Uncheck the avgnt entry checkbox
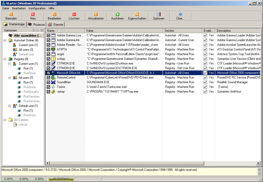This screenshot has height=182, width=263. 49,54
